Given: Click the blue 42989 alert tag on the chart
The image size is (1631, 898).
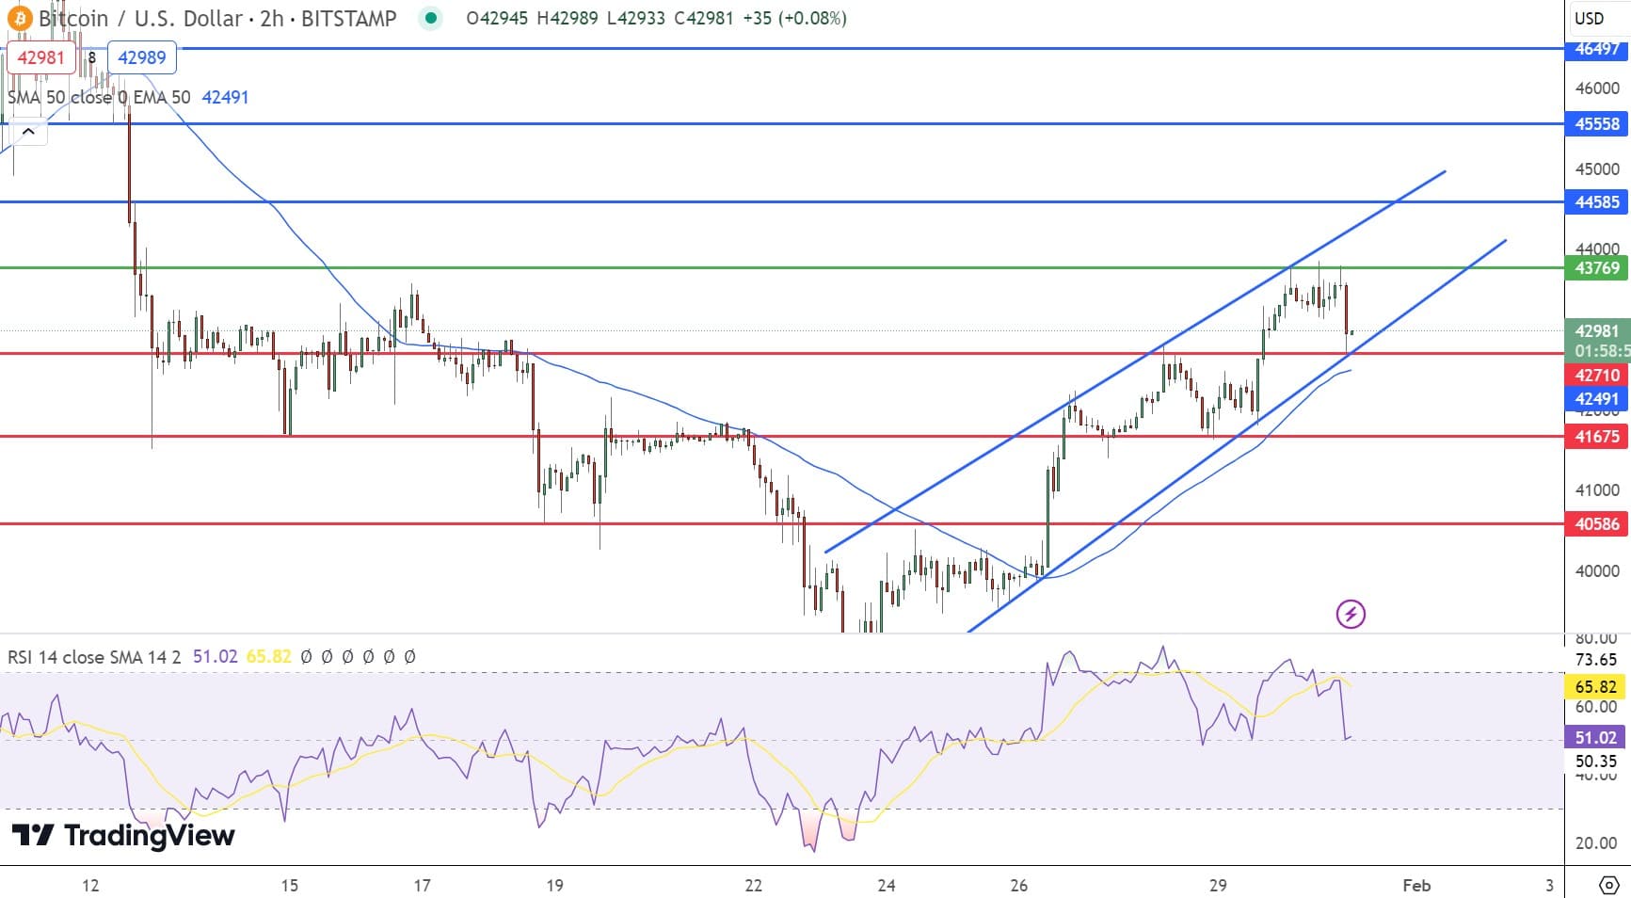Looking at the screenshot, I should coord(141,56).
